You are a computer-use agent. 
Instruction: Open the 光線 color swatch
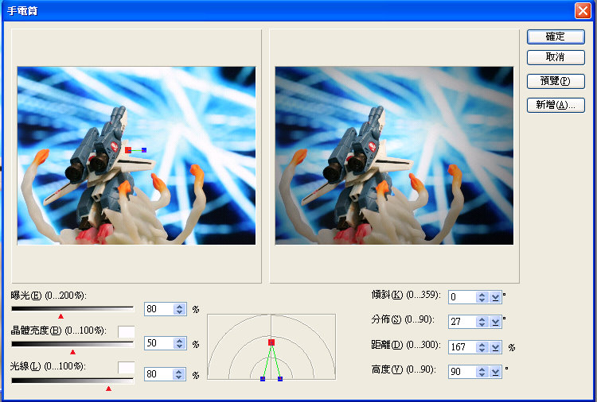click(126, 368)
